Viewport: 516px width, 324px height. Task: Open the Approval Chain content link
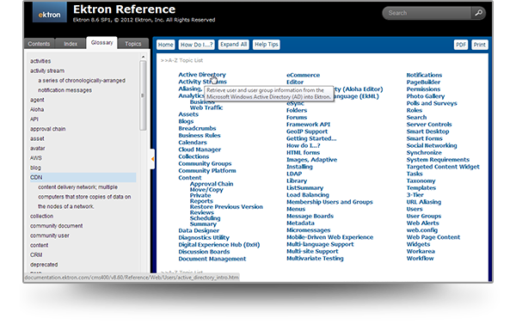tap(212, 184)
